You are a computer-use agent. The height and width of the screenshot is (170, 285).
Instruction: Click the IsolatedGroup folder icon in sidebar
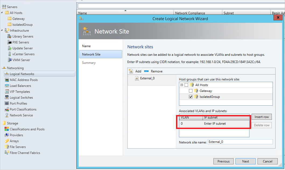pyautogui.click(x=9, y=24)
